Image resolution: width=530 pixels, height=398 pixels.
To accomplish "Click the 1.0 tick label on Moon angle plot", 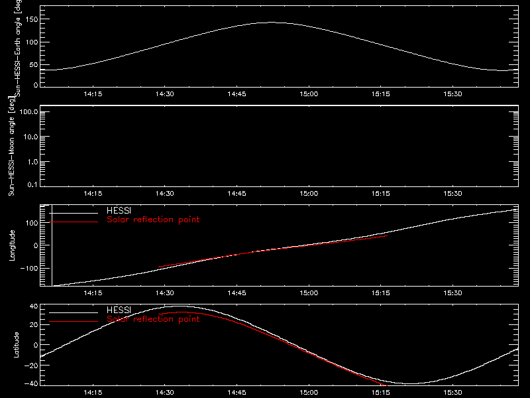I will pyautogui.click(x=32, y=162).
